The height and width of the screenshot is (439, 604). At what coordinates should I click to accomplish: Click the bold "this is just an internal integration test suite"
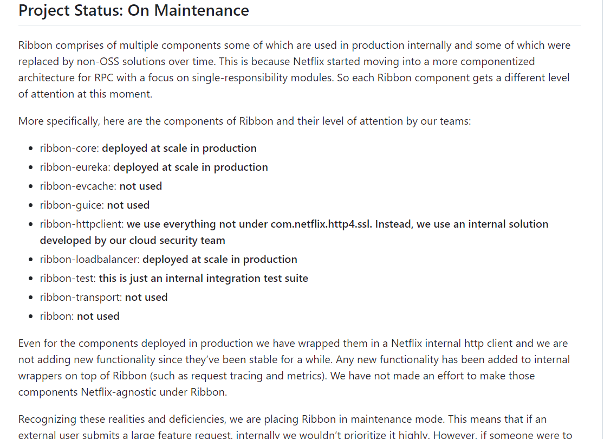[203, 279]
